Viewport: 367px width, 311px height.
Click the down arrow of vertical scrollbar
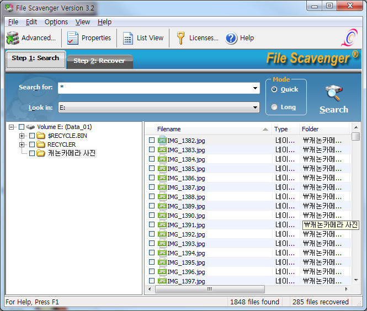356,280
